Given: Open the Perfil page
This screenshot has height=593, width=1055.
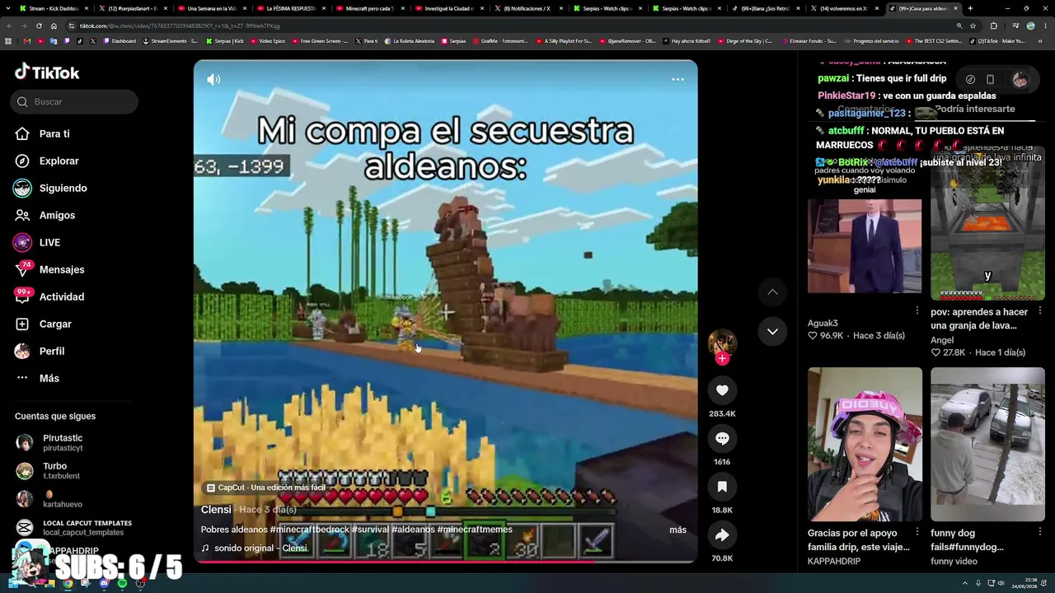Looking at the screenshot, I should [52, 351].
